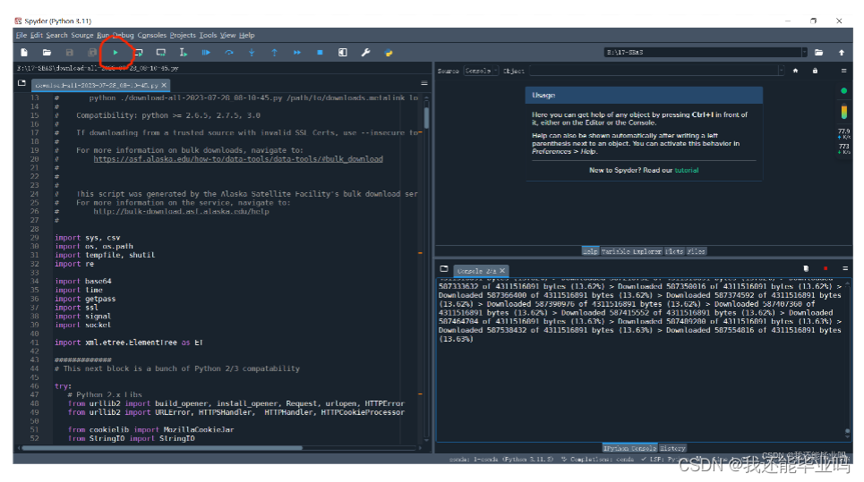The width and height of the screenshot is (864, 482).
Task: Switch to the Plots tab
Action: click(674, 251)
